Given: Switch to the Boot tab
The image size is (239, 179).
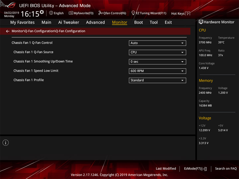Looking at the screenshot, I should click(138, 23).
